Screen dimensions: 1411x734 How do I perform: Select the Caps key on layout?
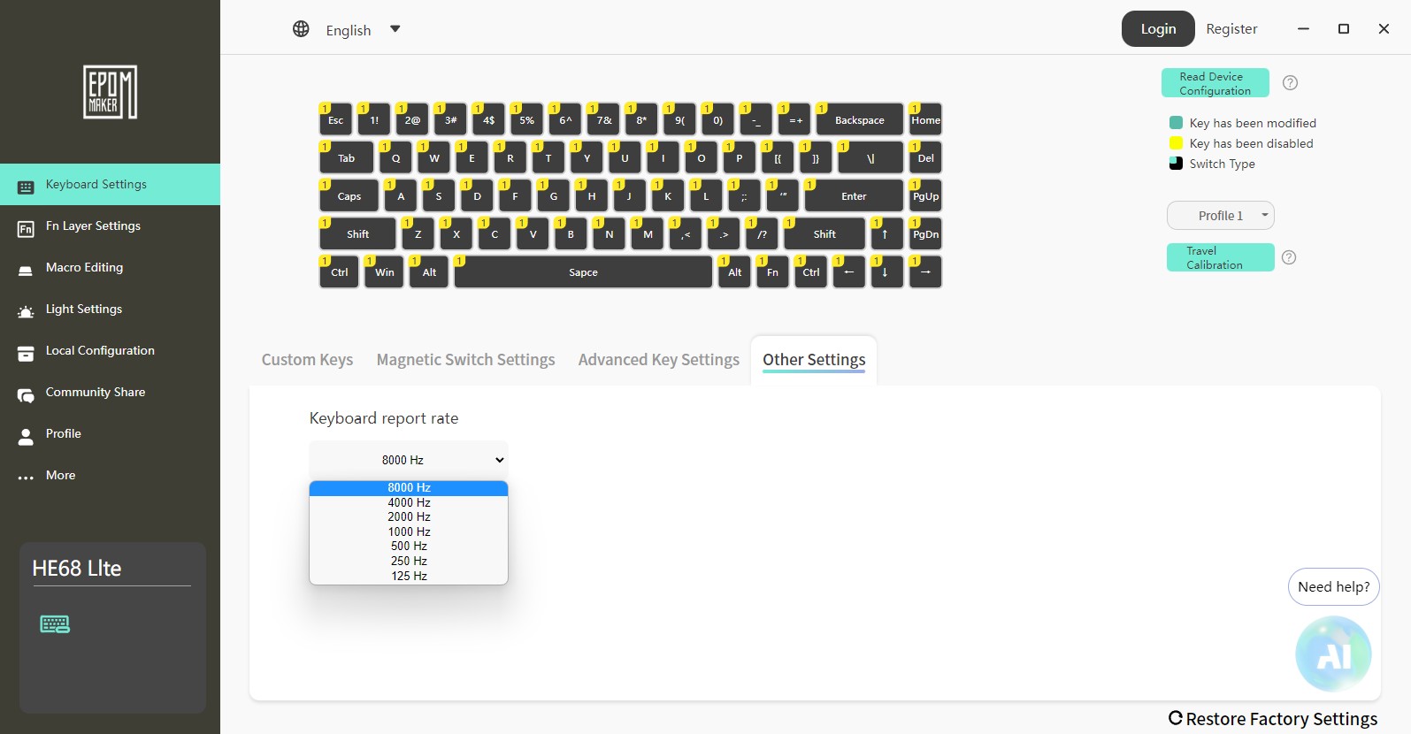[x=349, y=196]
